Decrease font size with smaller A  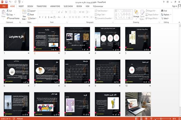pos(62,12)
